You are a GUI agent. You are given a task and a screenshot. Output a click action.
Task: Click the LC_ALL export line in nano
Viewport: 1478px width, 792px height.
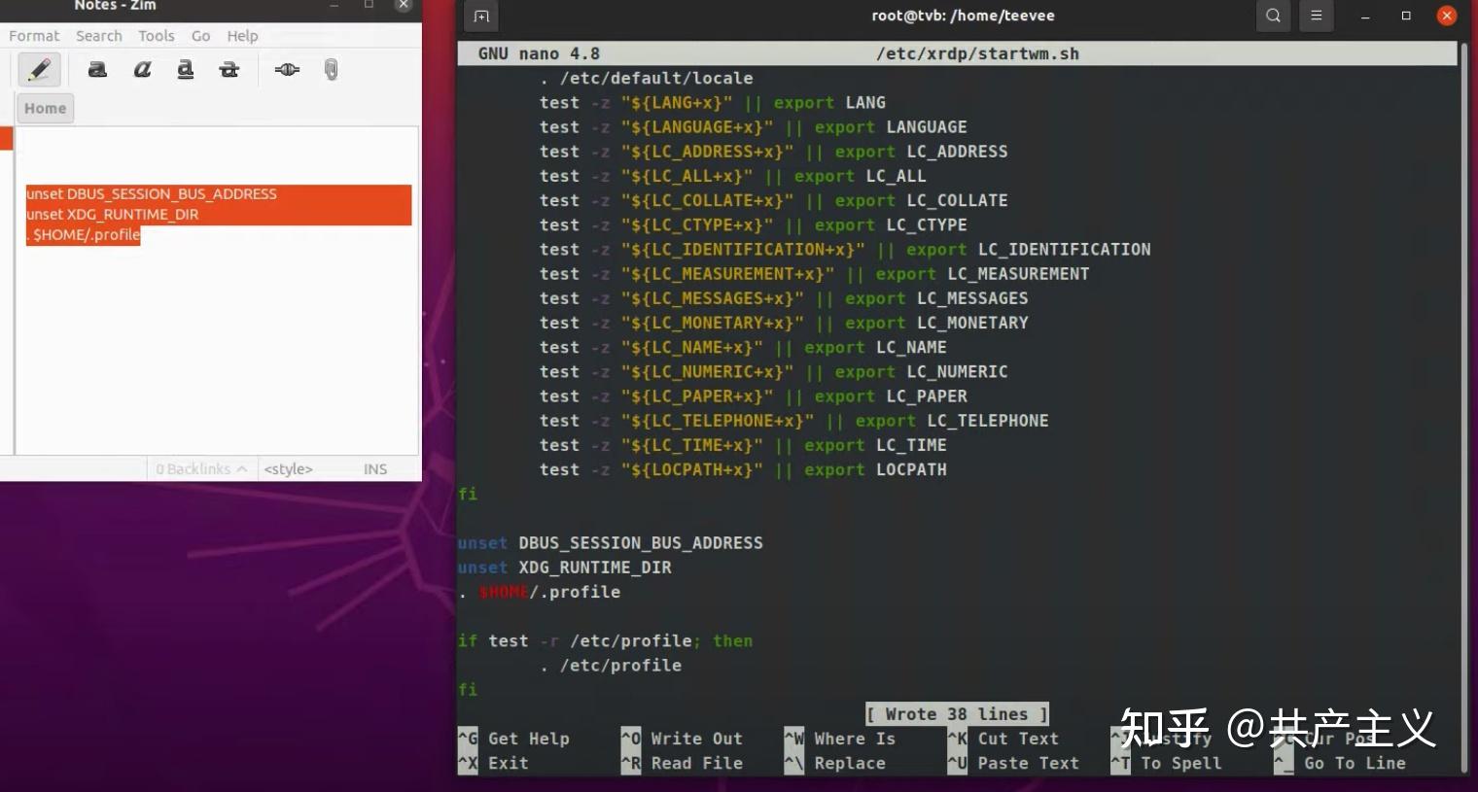(733, 176)
